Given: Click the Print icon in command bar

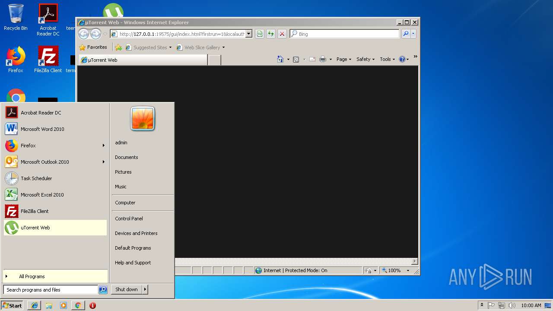Looking at the screenshot, I should [322, 59].
